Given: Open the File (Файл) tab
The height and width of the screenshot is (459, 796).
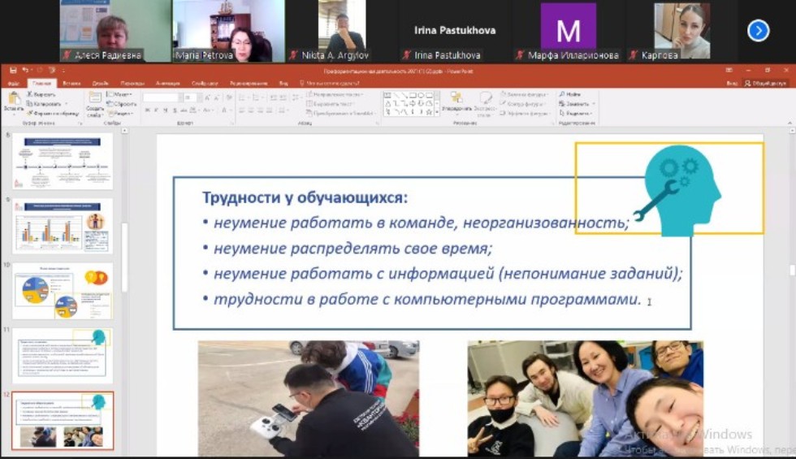Looking at the screenshot, I should click(14, 83).
